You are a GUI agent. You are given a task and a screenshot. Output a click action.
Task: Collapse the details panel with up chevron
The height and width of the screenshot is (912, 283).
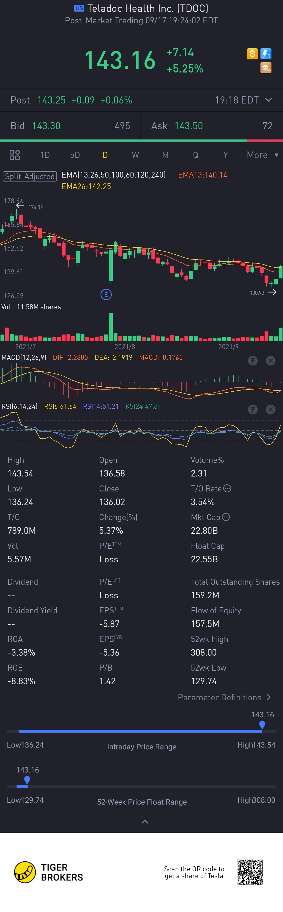tap(145, 821)
